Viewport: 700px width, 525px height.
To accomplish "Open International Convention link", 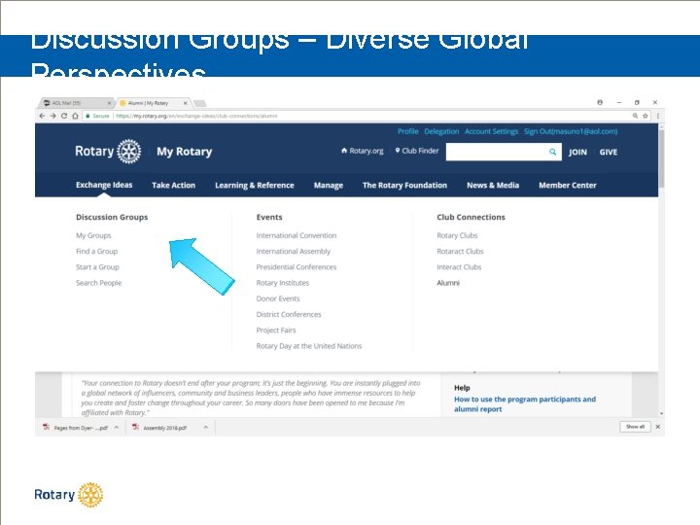I will [x=297, y=235].
